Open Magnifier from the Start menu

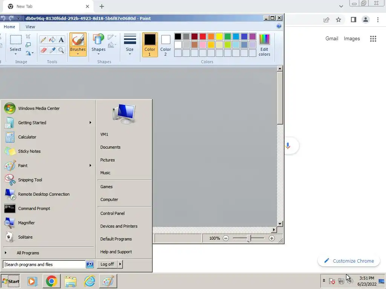[49, 223]
